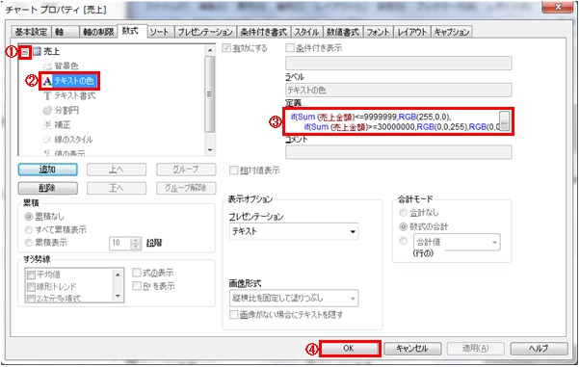Click the 上へ button

[117, 170]
